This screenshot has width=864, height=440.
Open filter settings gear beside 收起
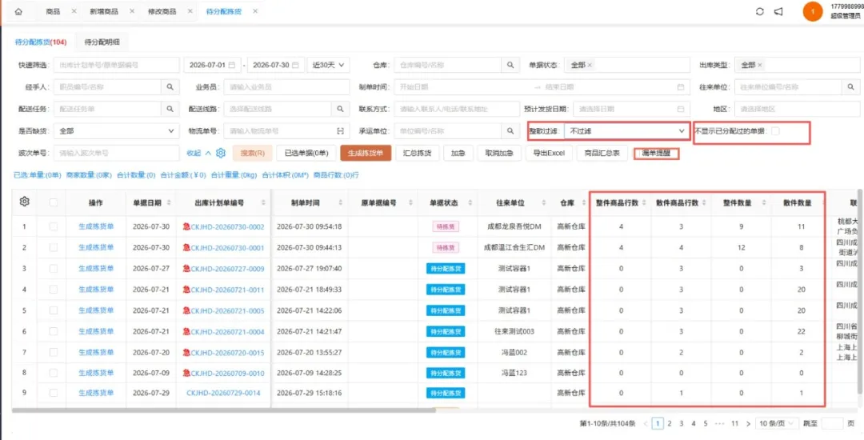click(221, 153)
